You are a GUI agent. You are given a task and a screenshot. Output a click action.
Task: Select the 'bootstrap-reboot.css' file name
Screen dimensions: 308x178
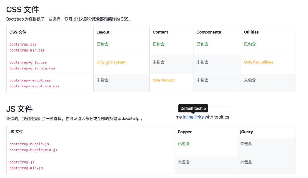(30, 80)
